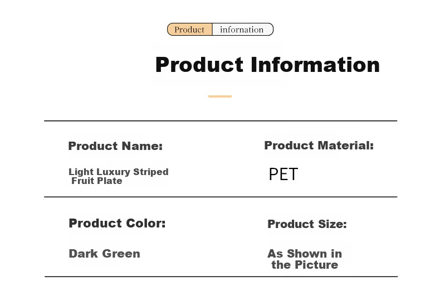Click the As Shown in text
The width and height of the screenshot is (440, 281).
305,254
